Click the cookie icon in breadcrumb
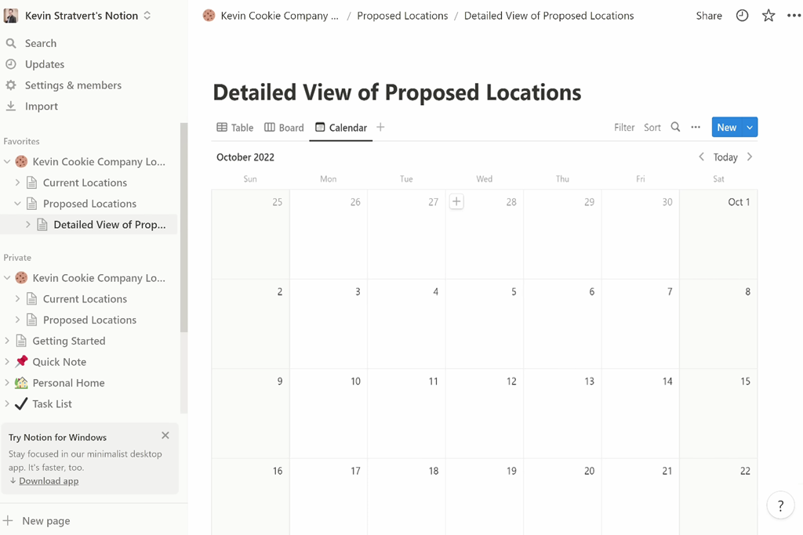The width and height of the screenshot is (803, 535). tap(209, 16)
